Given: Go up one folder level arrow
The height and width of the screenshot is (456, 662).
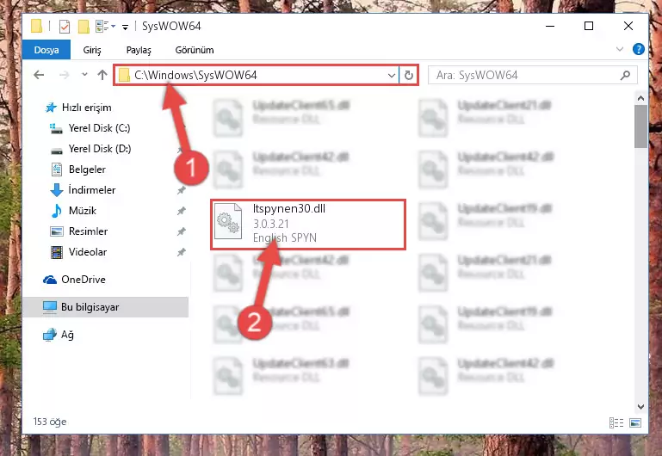Looking at the screenshot, I should click(102, 75).
